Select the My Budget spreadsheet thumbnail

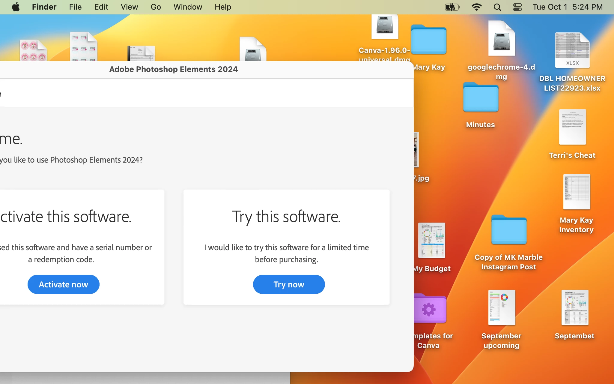tap(431, 240)
